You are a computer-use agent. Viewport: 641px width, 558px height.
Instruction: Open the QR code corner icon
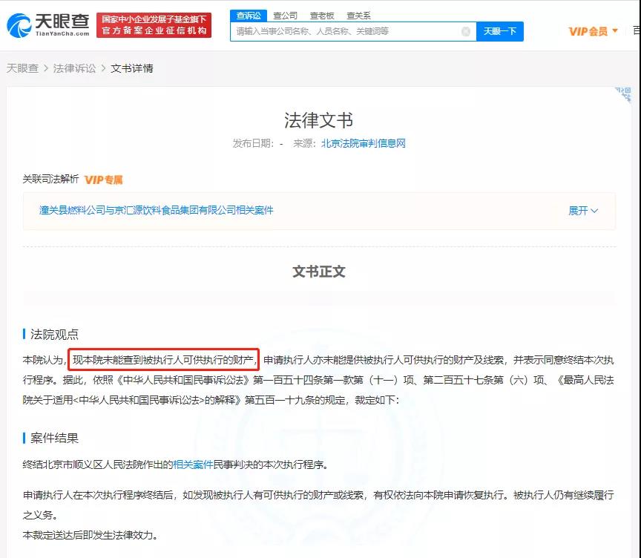623,94
